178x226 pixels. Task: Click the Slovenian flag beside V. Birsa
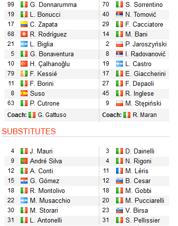click(x=119, y=210)
